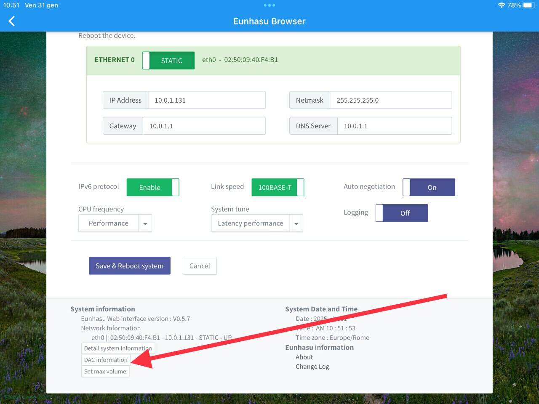Click the Netmask input field

[391, 100]
